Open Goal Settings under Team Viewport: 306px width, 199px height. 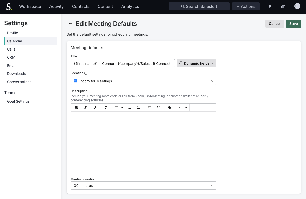(x=31, y=101)
